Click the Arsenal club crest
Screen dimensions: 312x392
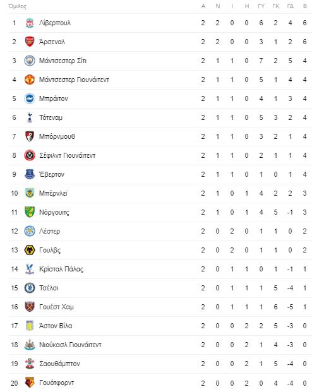(30, 42)
